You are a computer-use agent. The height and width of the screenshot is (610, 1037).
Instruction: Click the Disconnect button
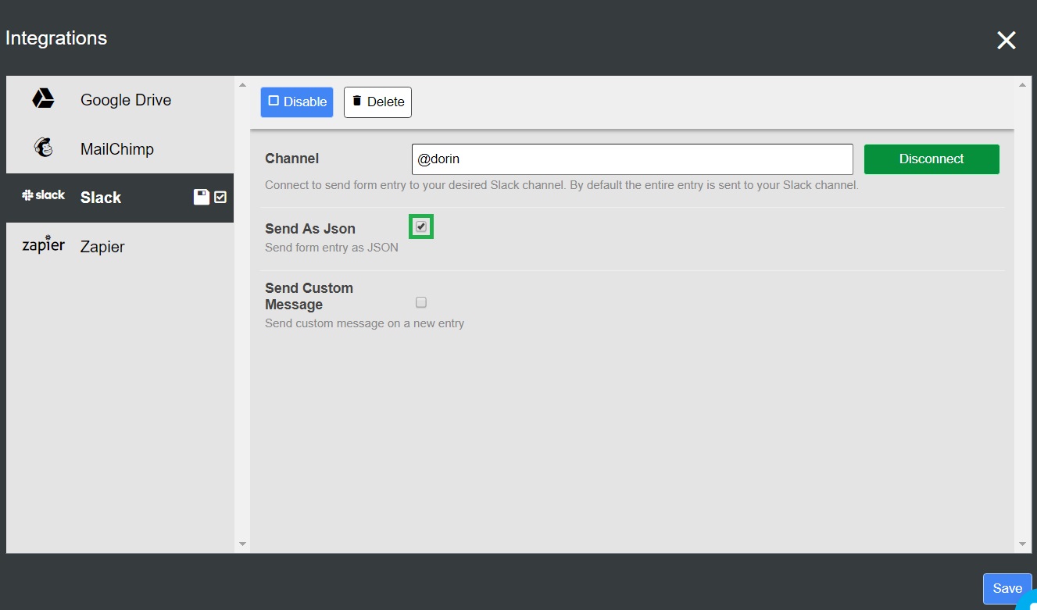click(x=932, y=159)
